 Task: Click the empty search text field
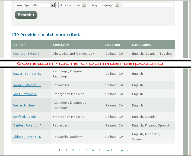148,5
